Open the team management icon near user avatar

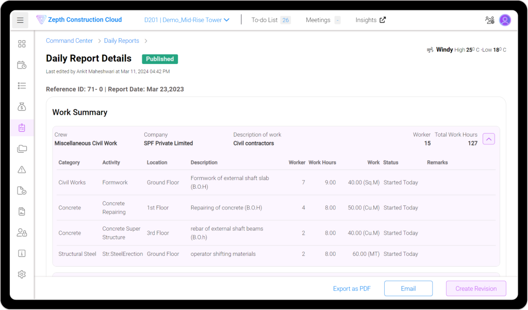[x=489, y=20]
